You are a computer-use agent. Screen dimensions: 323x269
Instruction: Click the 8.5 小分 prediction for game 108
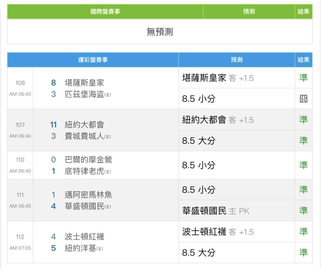(x=199, y=99)
